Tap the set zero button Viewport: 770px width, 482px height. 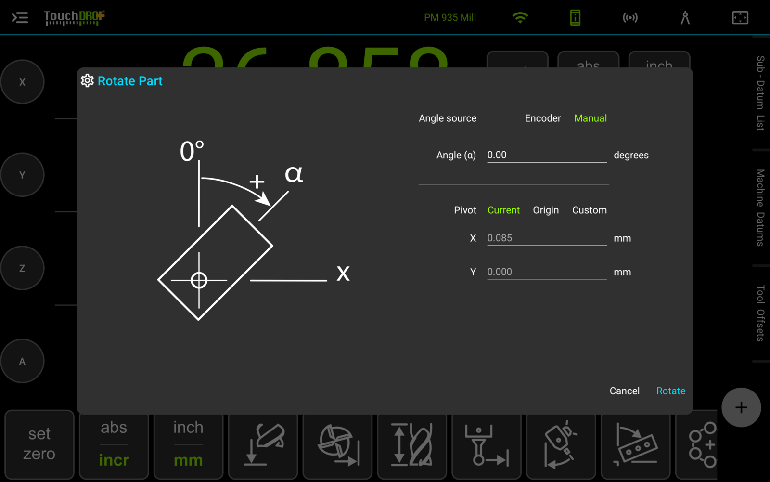click(39, 444)
